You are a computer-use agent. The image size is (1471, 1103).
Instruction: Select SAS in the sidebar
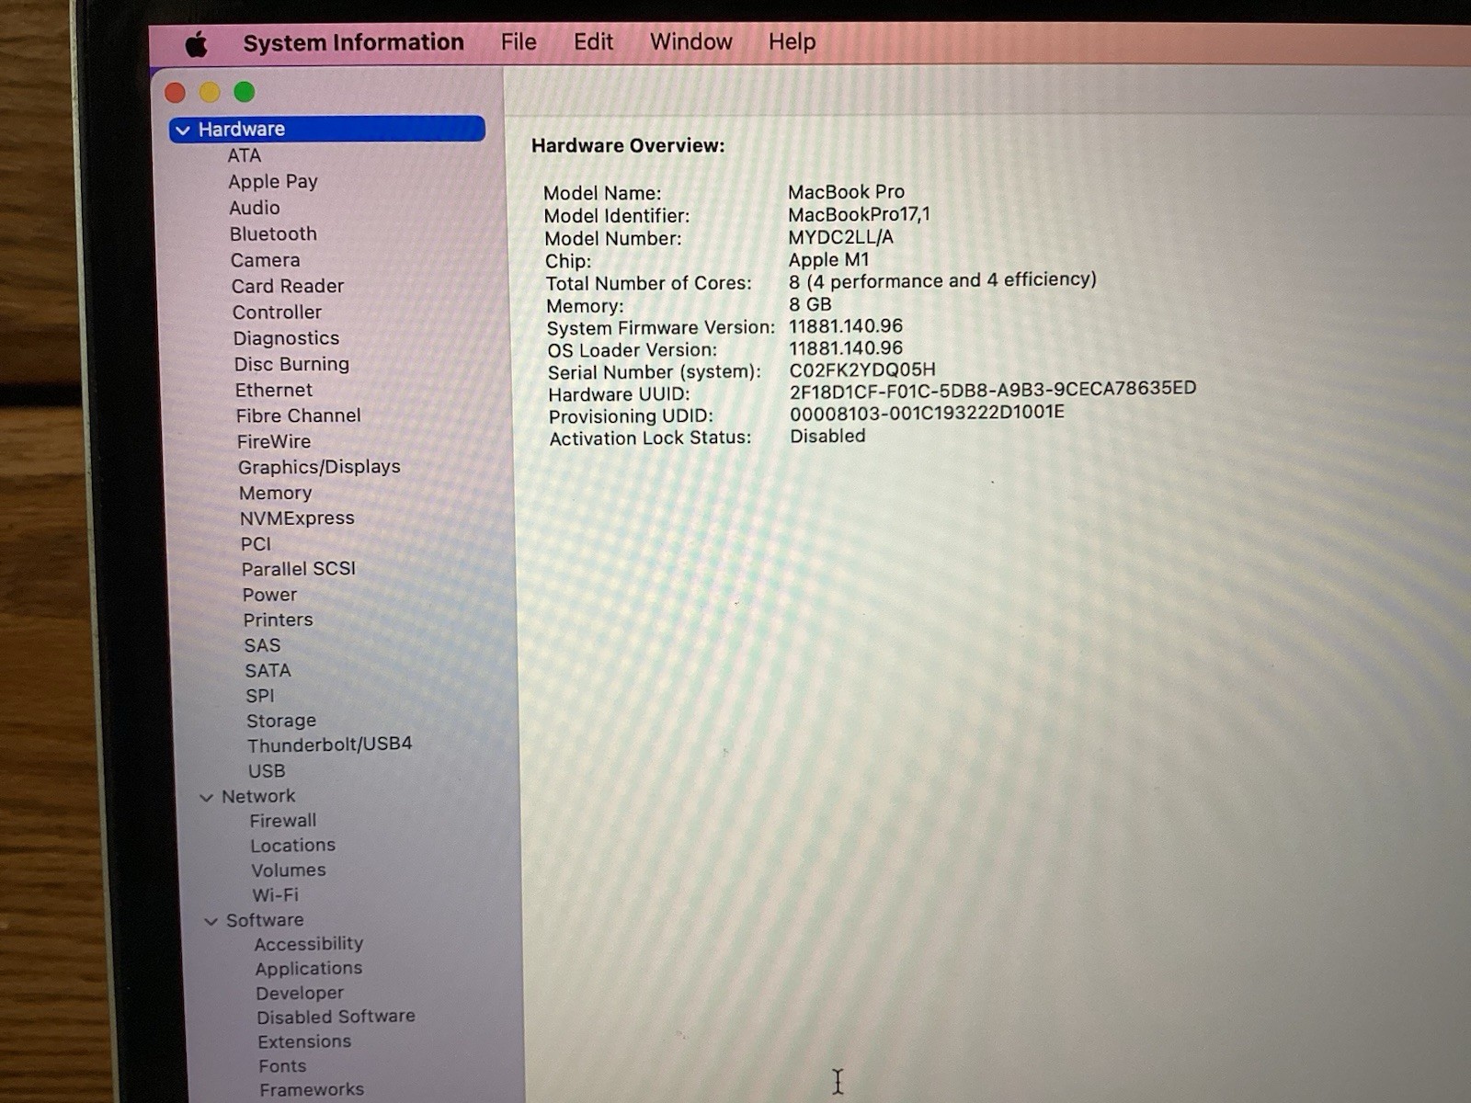pyautogui.click(x=262, y=645)
